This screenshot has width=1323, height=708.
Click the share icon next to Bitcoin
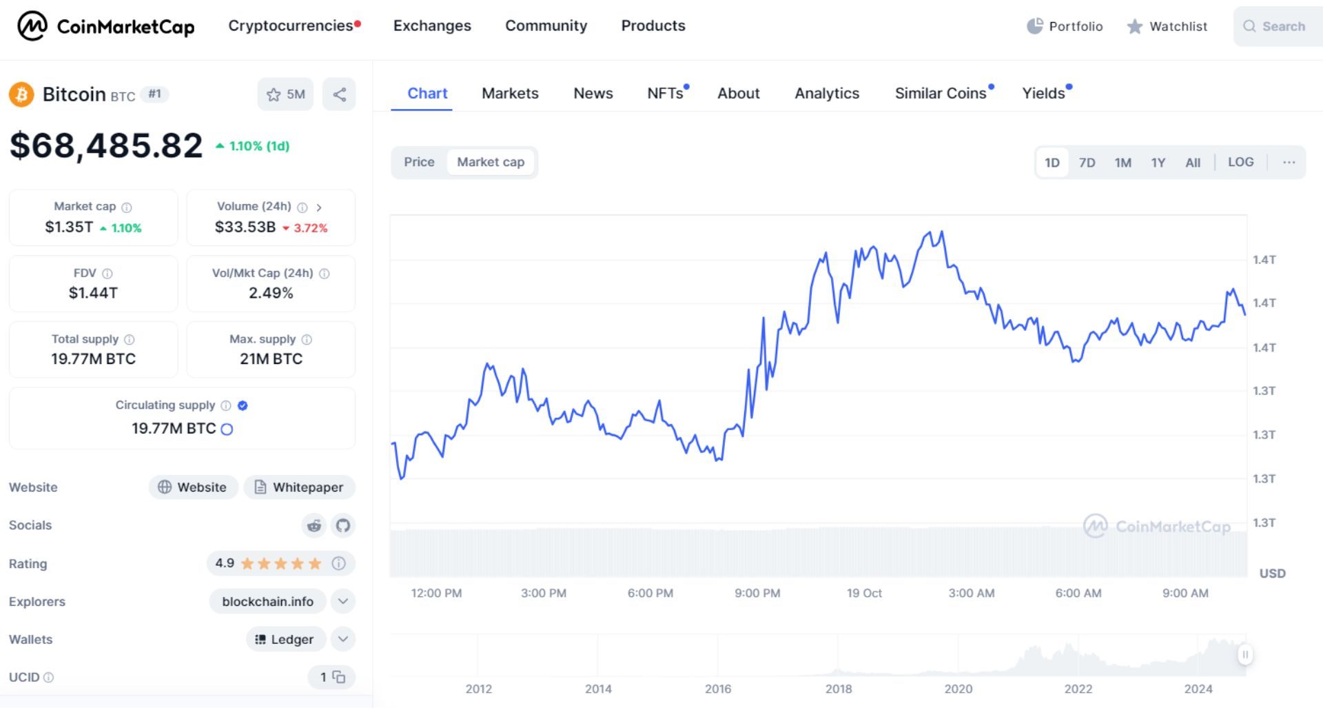pyautogui.click(x=339, y=94)
